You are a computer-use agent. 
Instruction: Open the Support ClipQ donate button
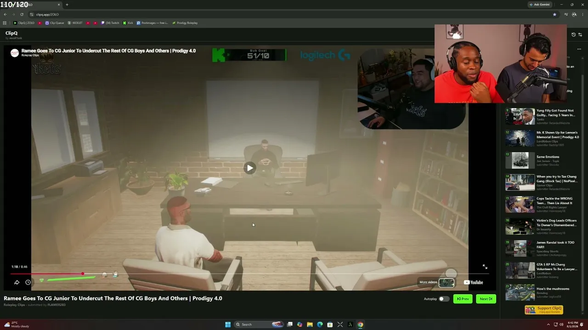(x=544, y=310)
